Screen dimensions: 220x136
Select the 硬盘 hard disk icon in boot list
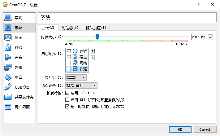(x=75, y=57)
